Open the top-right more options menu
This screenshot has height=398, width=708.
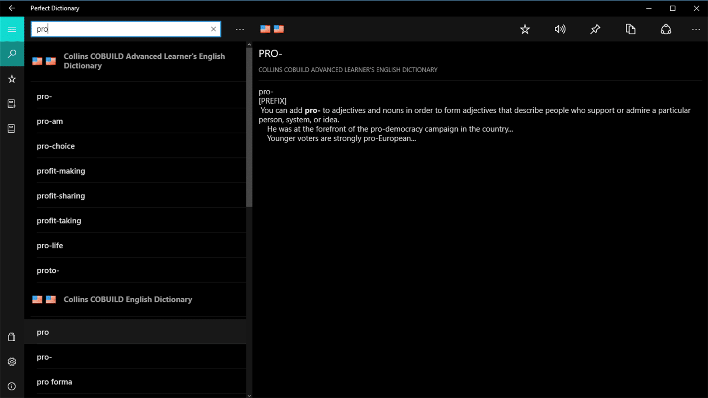(x=696, y=29)
